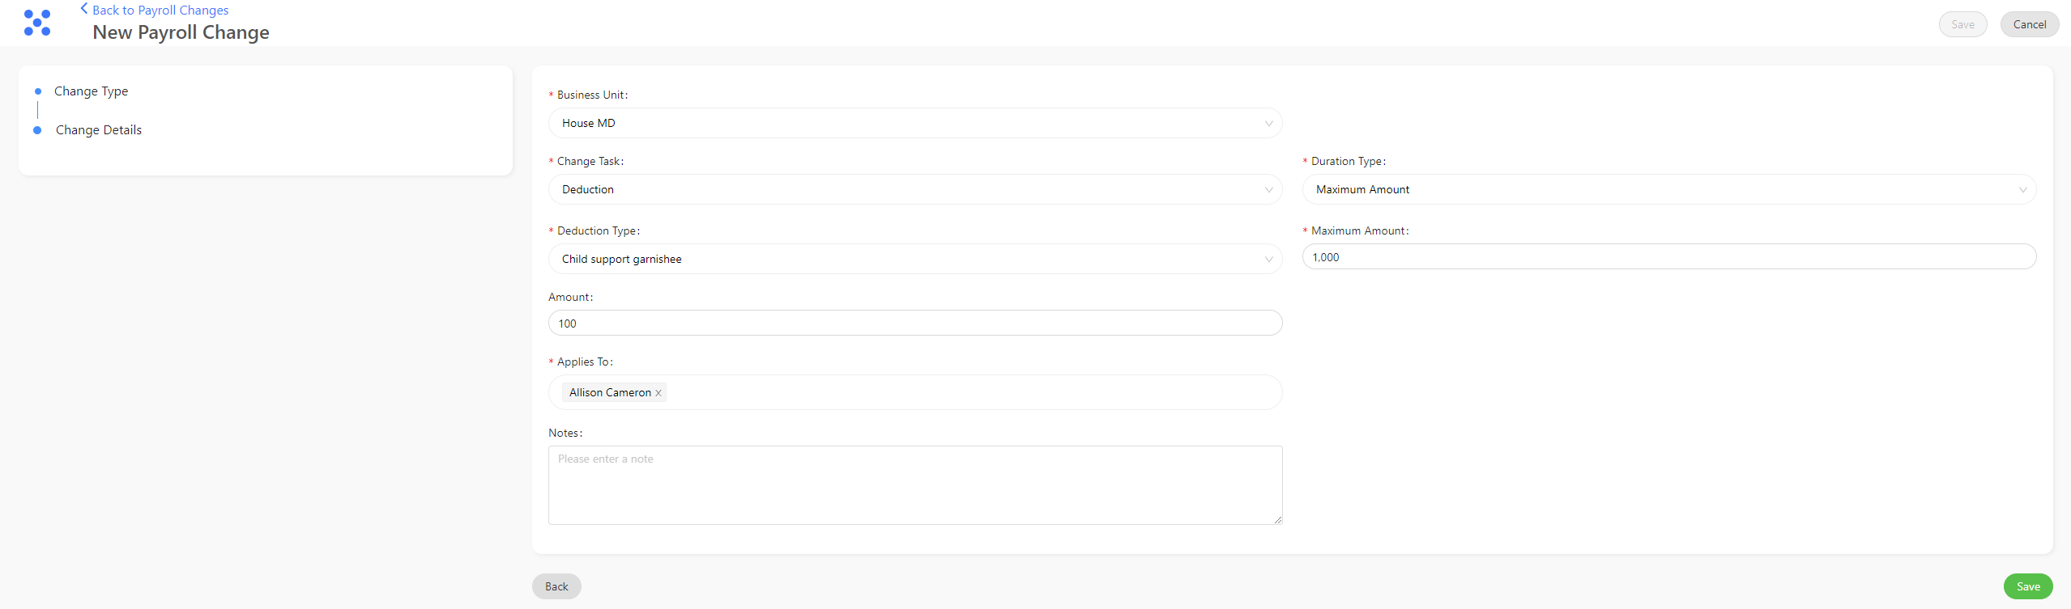Click the back arrow chevron icon
Screen dimensions: 2071x609
[83, 8]
